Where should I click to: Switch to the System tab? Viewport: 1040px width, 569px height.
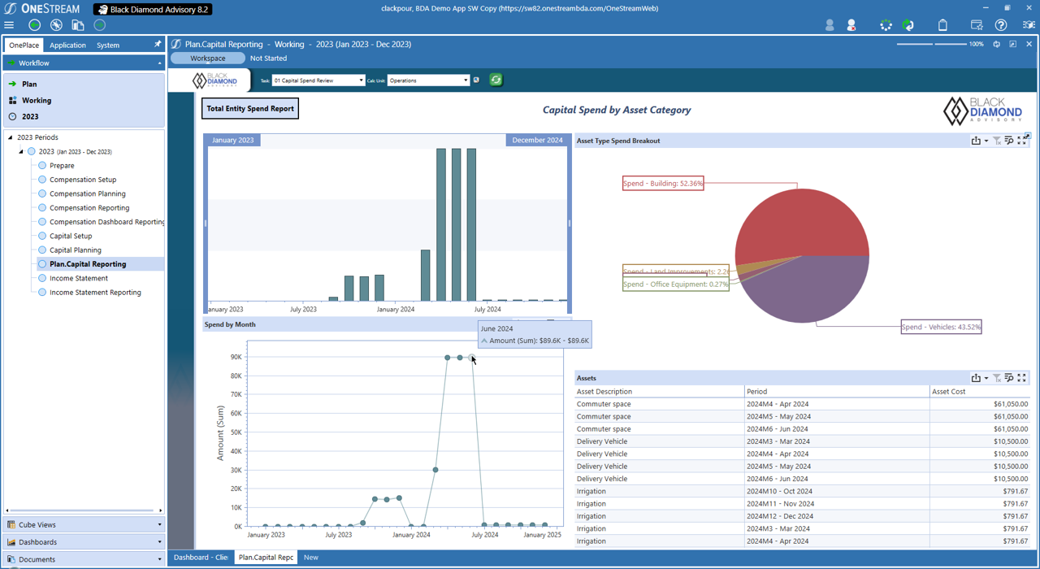[x=108, y=46]
